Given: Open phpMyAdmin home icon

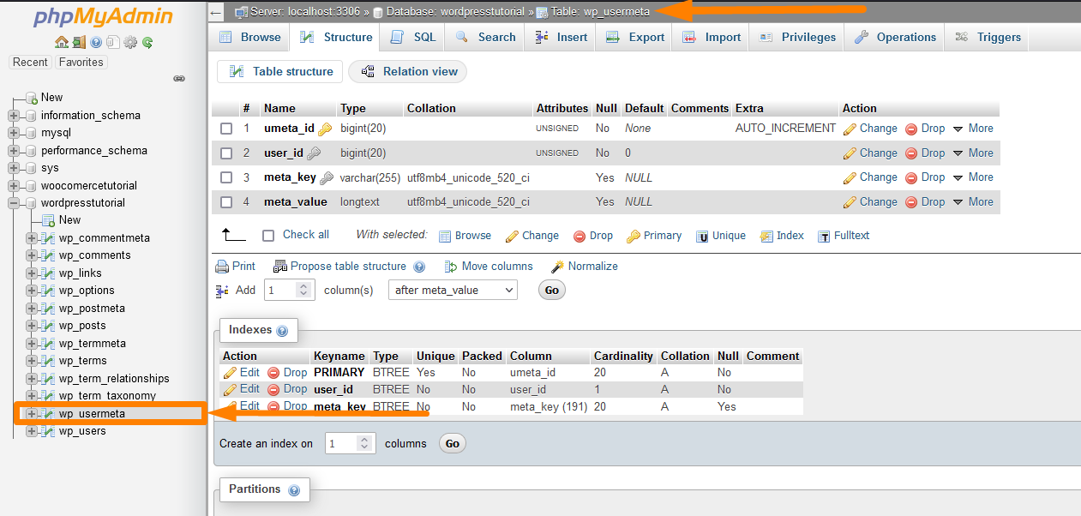Looking at the screenshot, I should (61, 42).
